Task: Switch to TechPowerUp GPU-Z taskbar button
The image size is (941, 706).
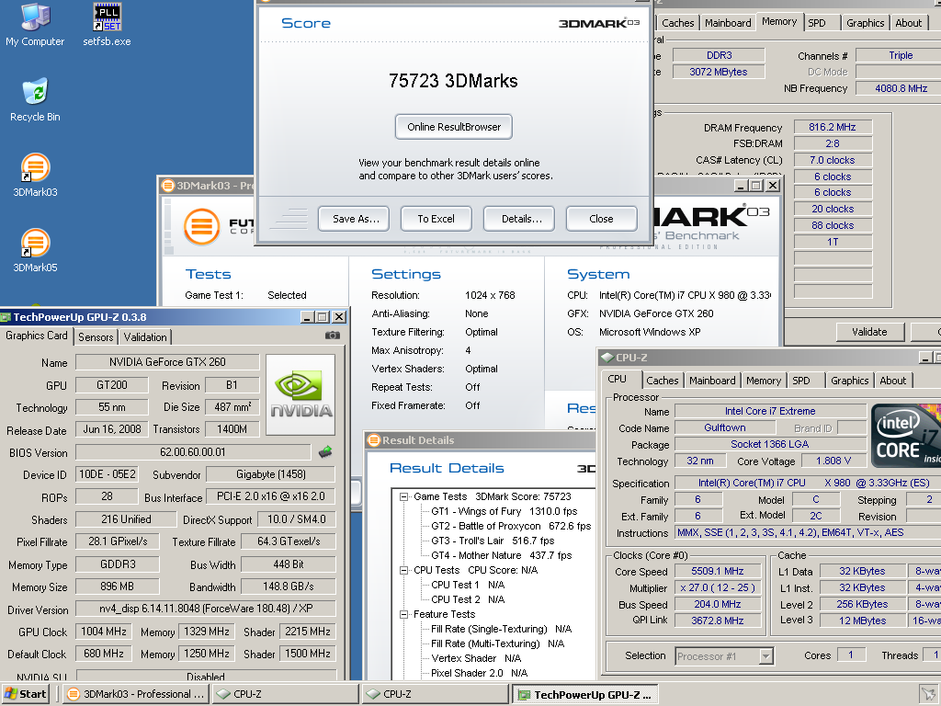Action: tap(585, 694)
